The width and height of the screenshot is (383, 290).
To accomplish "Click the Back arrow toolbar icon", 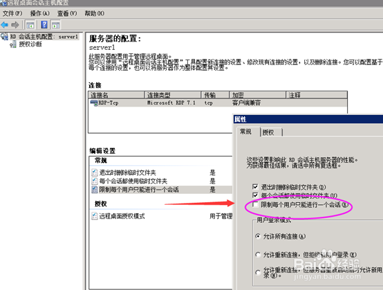I will click(x=5, y=25).
